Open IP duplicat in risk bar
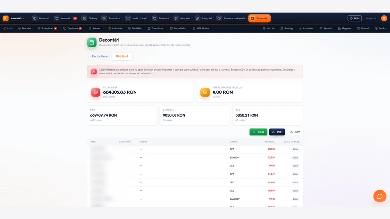The image size is (390, 219). 47,28
